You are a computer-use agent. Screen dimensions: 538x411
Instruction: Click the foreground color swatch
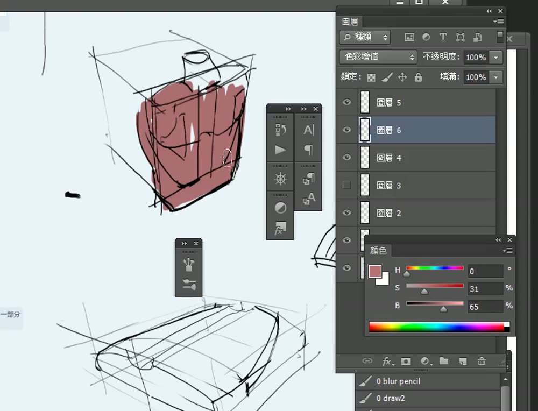coord(375,271)
